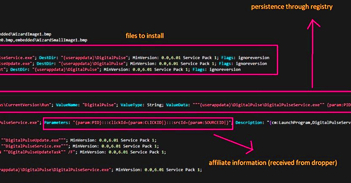Click the ""DigitalPulseService.exe""" string with doubled quotes
Viewport: 351px width, 183px height.
point(35,146)
